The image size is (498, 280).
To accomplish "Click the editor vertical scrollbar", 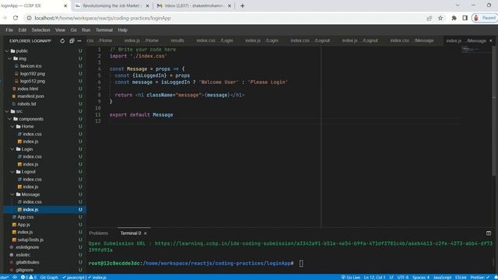I will click(493, 111).
